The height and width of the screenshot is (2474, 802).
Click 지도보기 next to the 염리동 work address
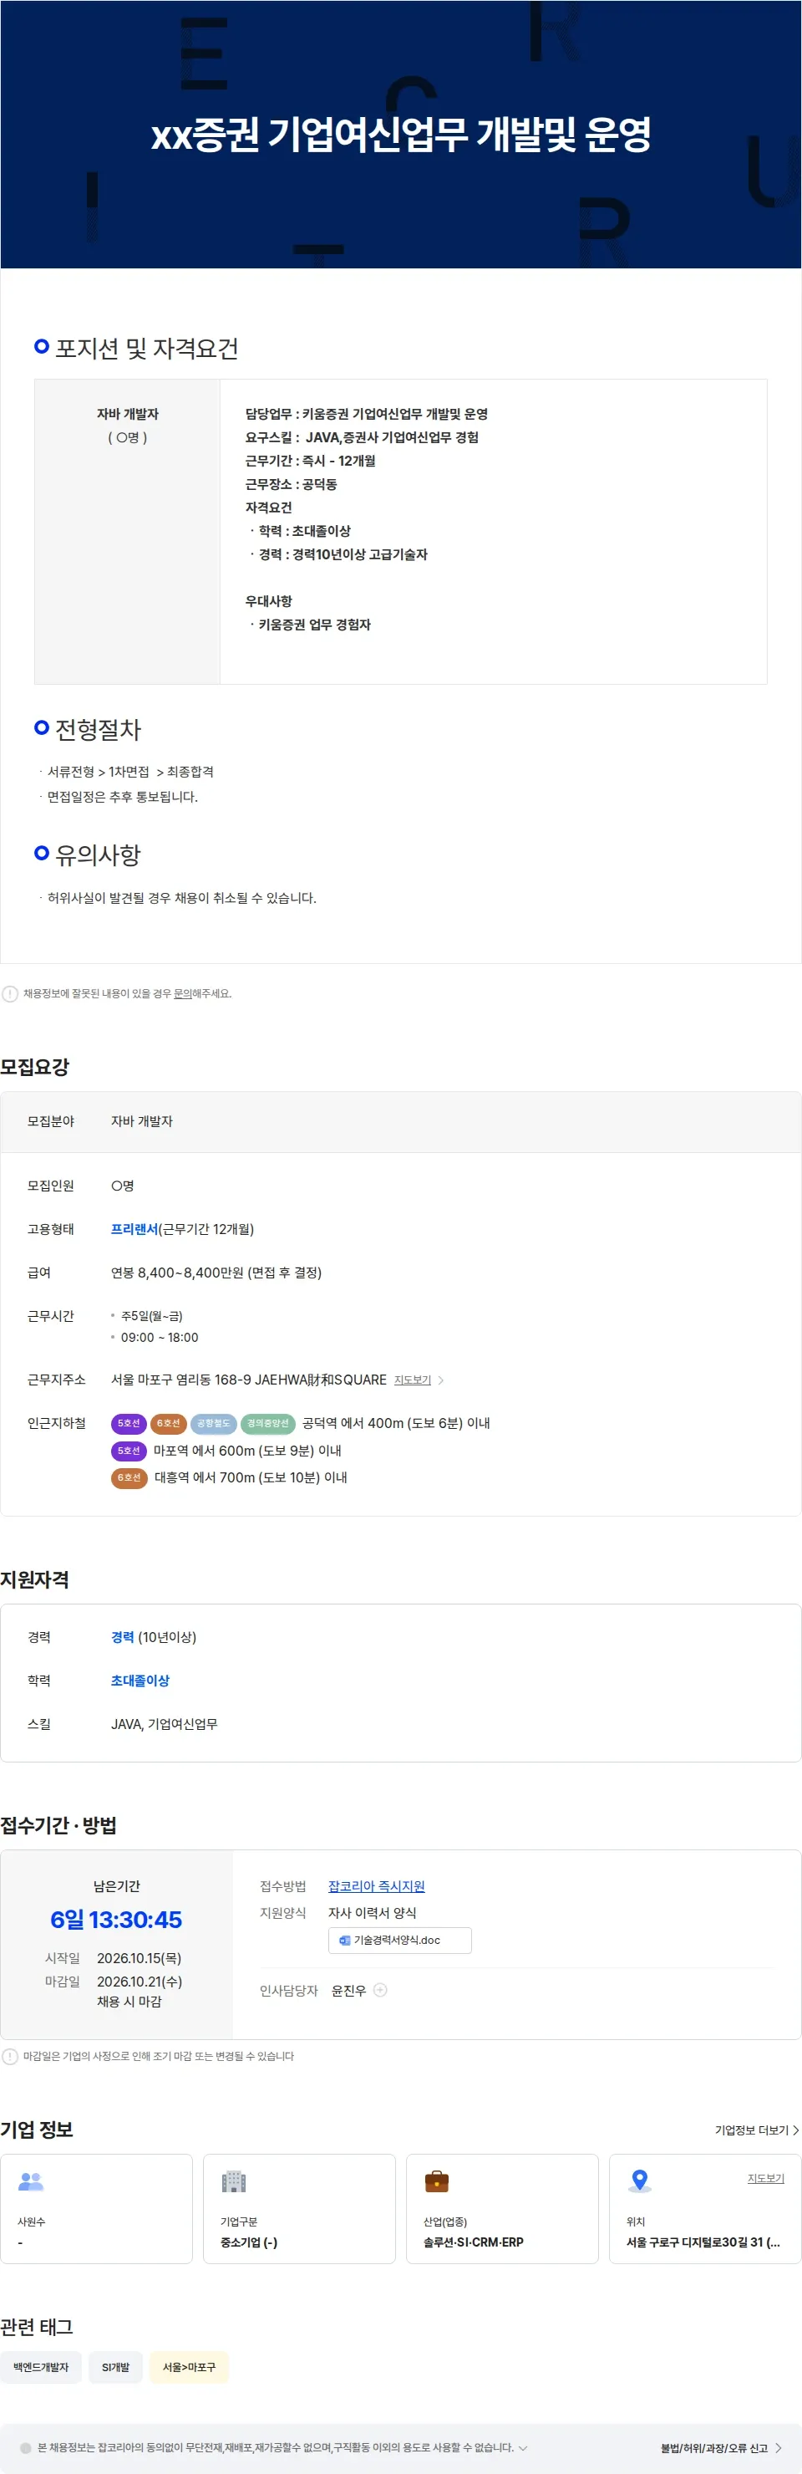point(413,1380)
